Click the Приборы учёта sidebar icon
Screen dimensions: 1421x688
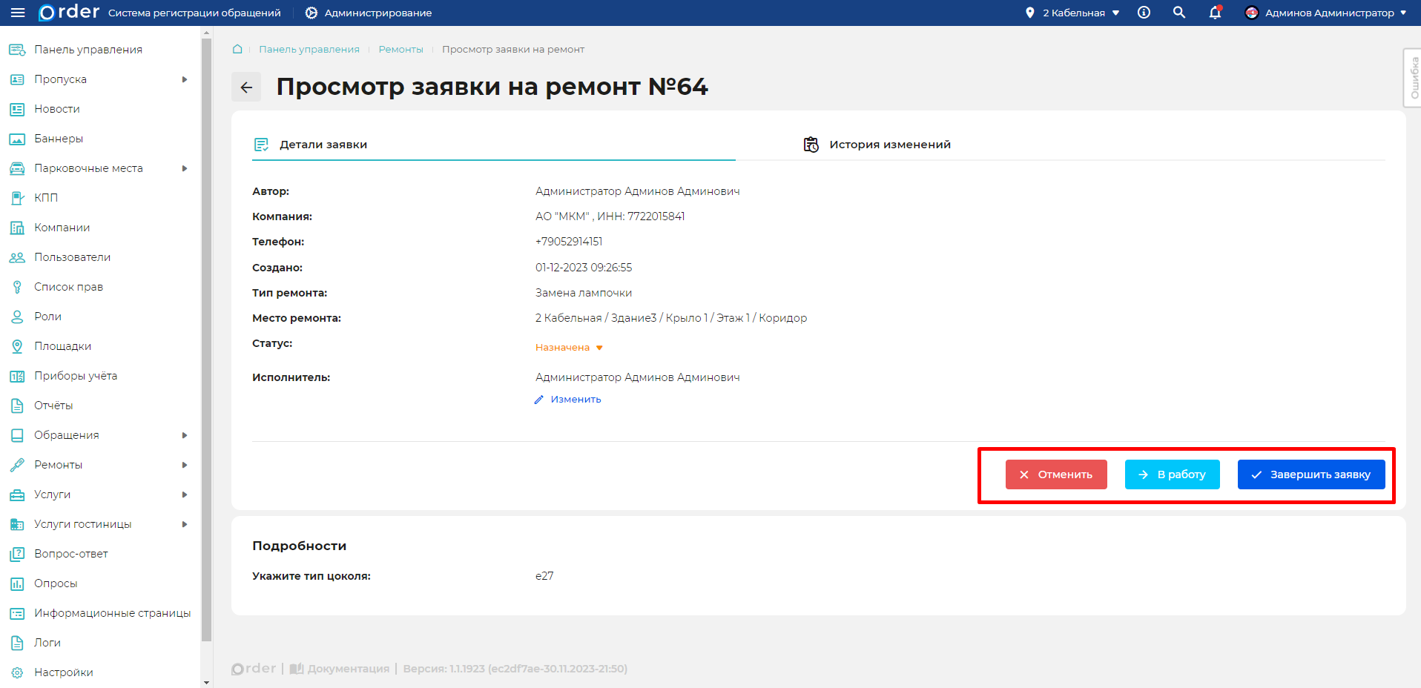click(16, 375)
